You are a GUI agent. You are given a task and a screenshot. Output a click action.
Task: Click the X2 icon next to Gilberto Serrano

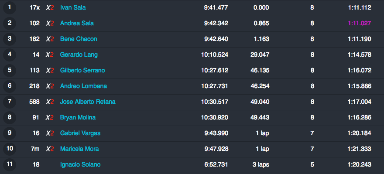pos(50,71)
